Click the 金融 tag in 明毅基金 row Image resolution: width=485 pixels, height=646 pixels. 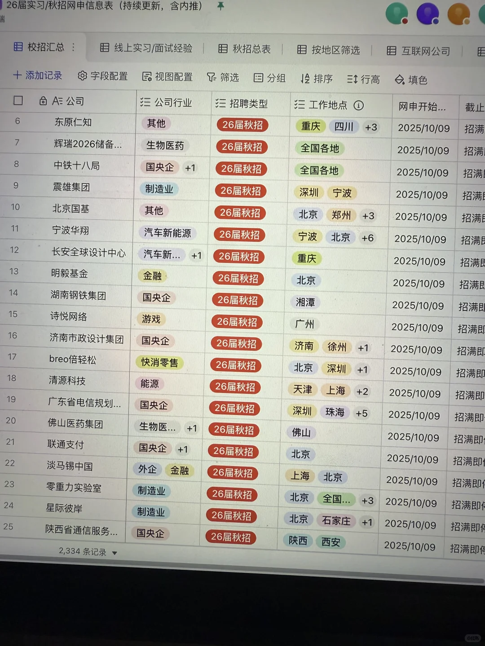point(152,276)
